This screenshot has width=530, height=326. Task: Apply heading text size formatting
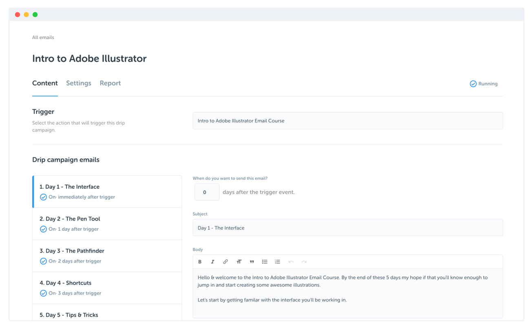(x=239, y=262)
